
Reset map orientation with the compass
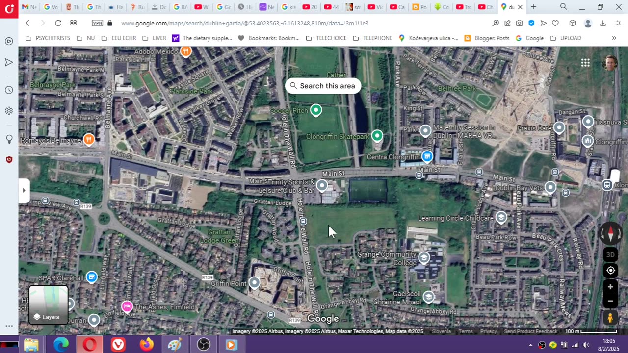[610, 233]
